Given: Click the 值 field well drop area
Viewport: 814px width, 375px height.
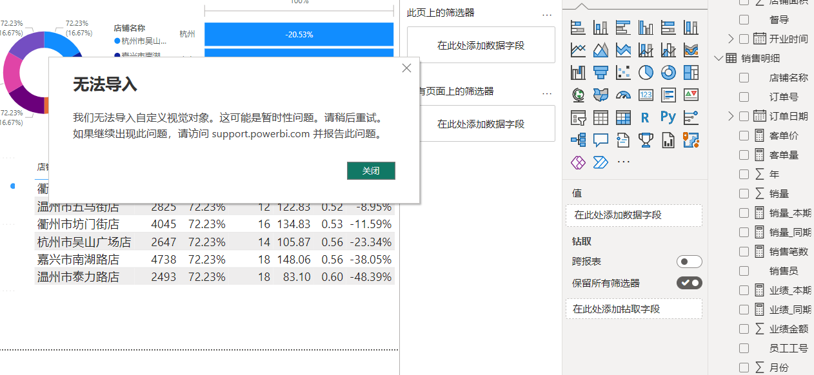Looking at the screenshot, I should (634, 215).
